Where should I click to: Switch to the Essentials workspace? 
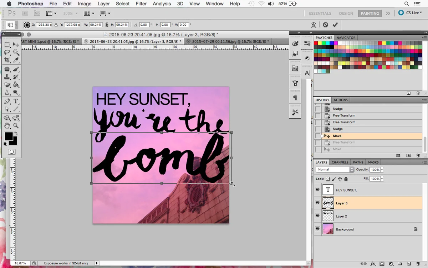tap(320, 13)
